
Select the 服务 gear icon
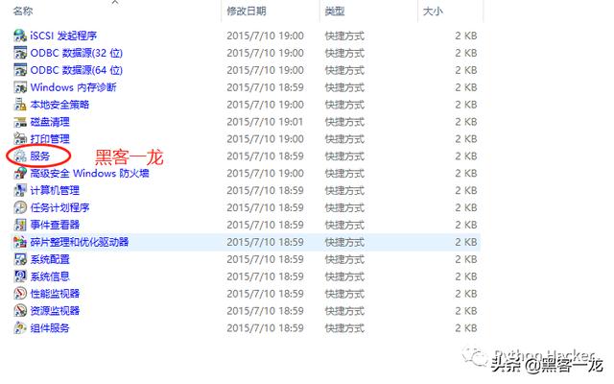(20, 156)
